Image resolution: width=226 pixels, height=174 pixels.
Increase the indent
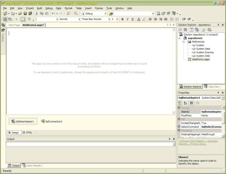(189, 19)
